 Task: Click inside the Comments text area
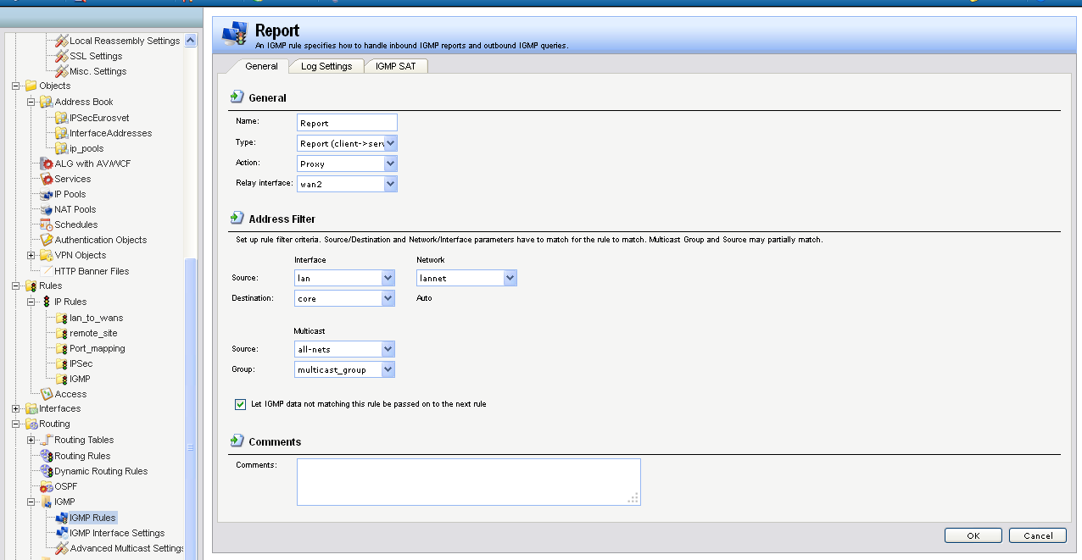click(x=468, y=481)
